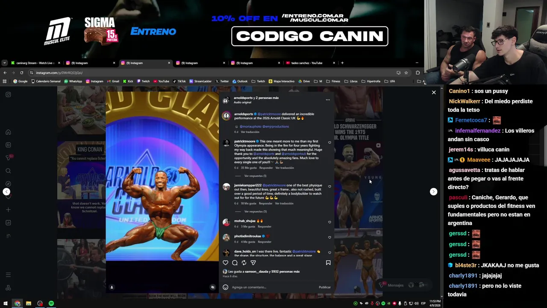Open the tab search dropdown arrow
The width and height of the screenshot is (547, 308).
click(x=4, y=63)
